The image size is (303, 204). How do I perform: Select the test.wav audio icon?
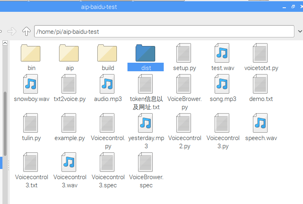(222, 53)
